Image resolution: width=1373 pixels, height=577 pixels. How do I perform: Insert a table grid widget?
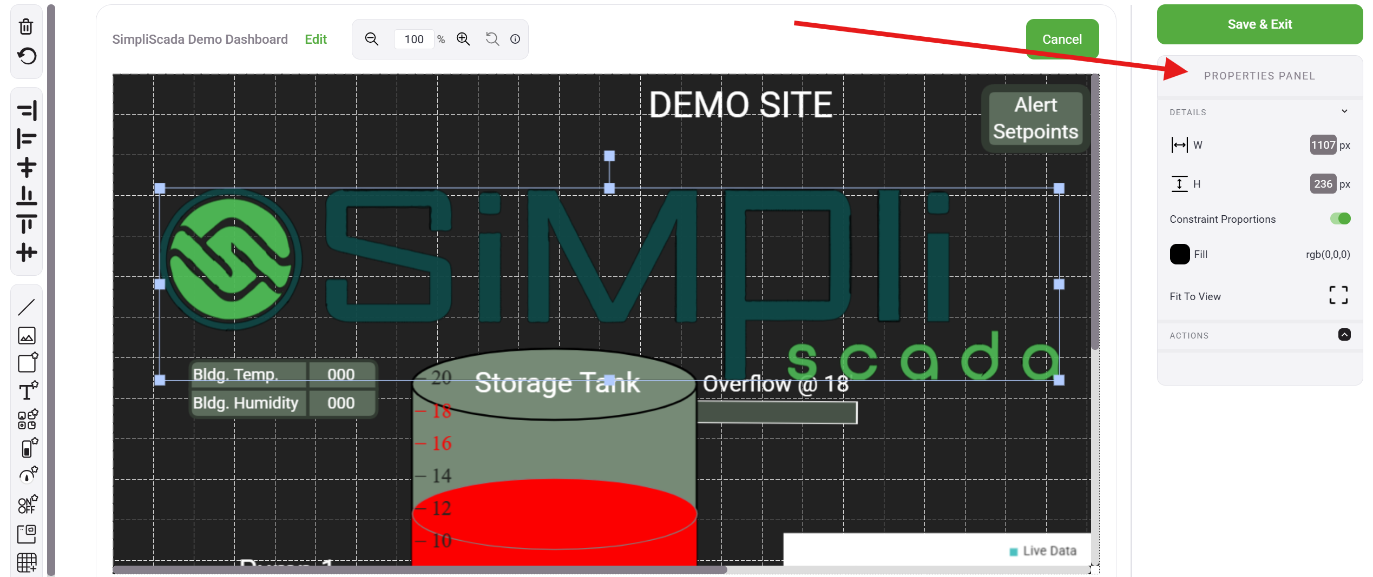27,562
